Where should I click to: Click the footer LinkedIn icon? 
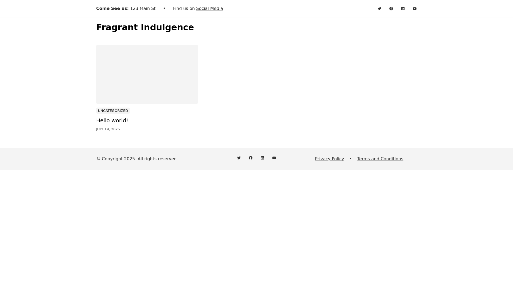[x=262, y=158]
